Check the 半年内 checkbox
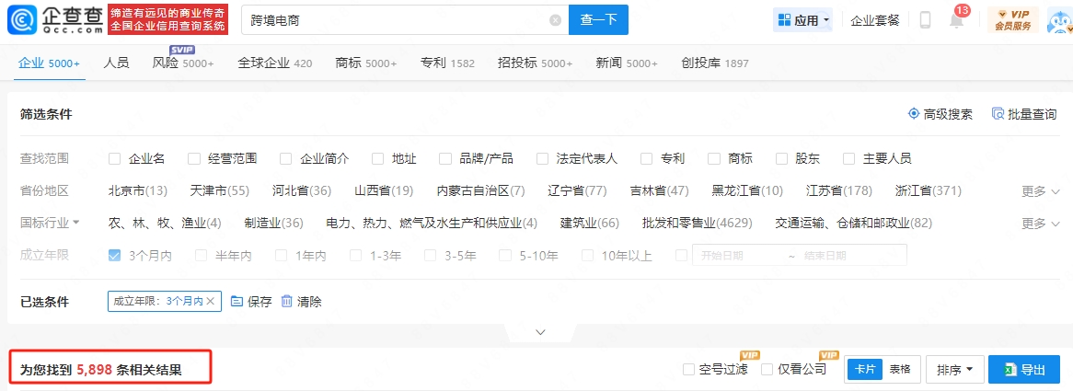Image resolution: width=1073 pixels, height=391 pixels. pyautogui.click(x=202, y=255)
